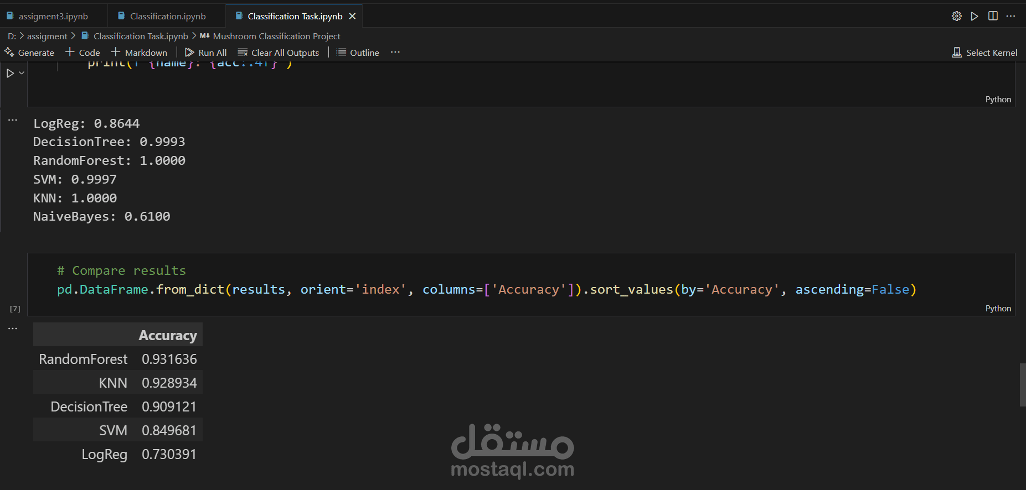Click the DecisionTree: 0.9993 output line
This screenshot has height=490, width=1026.
coord(109,142)
